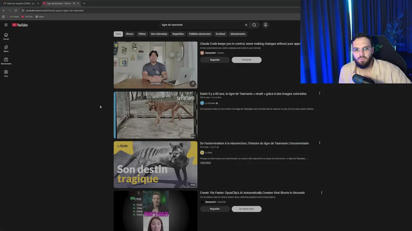The width and height of the screenshot is (412, 231).
Task: Click Regarder on the Claude ad
Action: (215, 60)
